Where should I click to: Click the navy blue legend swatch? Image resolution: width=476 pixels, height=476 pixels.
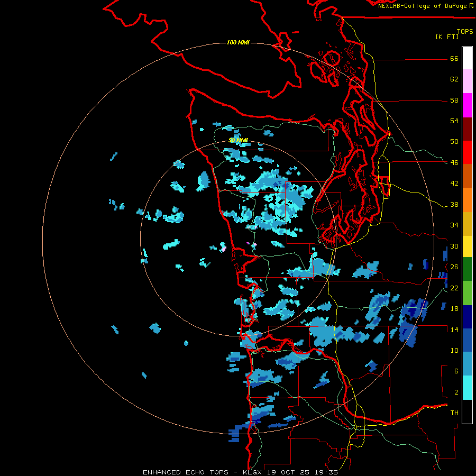[x=467, y=317]
